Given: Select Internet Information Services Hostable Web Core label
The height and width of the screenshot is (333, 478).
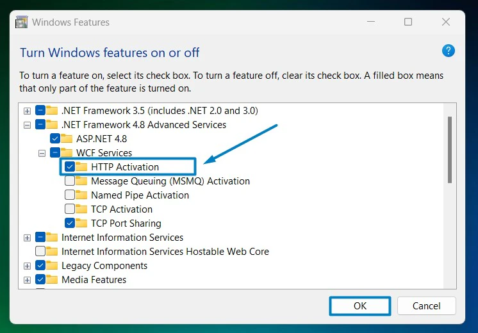Looking at the screenshot, I should click(x=165, y=252).
